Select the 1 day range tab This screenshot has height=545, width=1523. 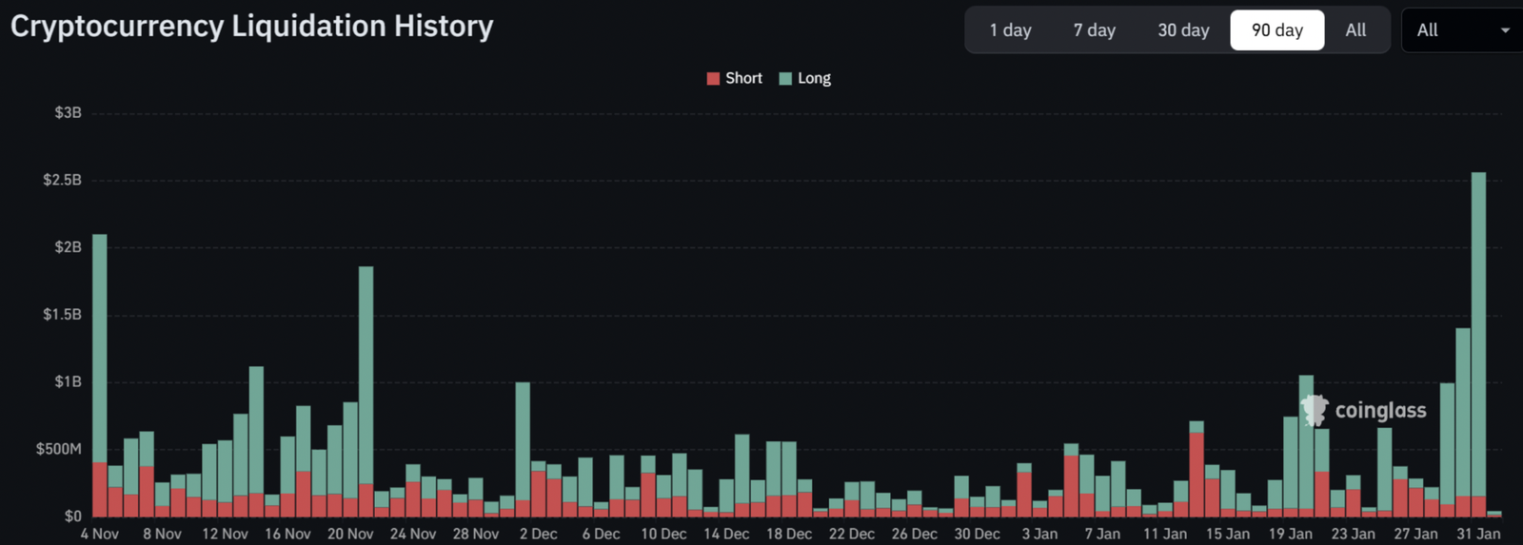1010,30
